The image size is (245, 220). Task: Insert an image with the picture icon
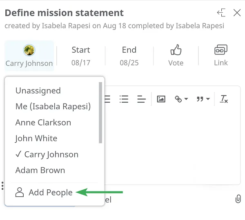point(161,99)
